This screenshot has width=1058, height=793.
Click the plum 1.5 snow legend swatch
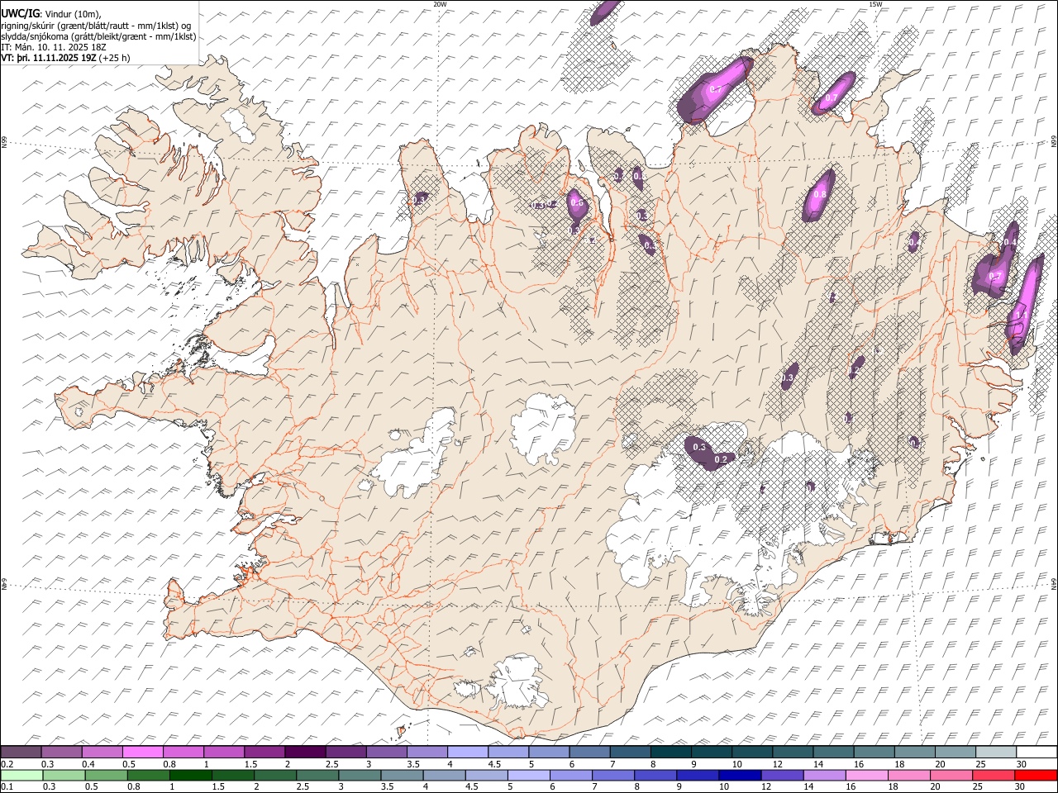pos(264,752)
